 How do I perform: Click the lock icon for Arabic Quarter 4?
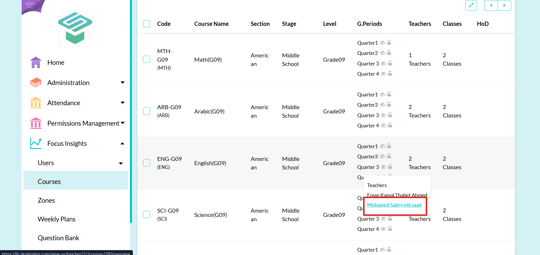(390, 125)
